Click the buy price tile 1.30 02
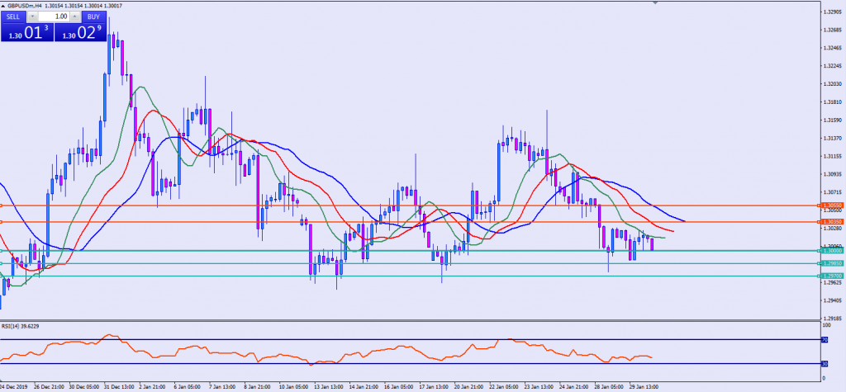Image resolution: width=846 pixels, height=392 pixels. point(80,33)
